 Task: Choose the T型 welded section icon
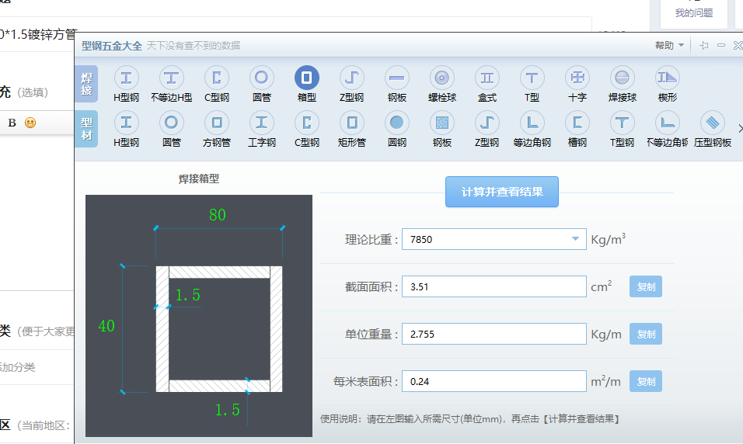coord(532,78)
